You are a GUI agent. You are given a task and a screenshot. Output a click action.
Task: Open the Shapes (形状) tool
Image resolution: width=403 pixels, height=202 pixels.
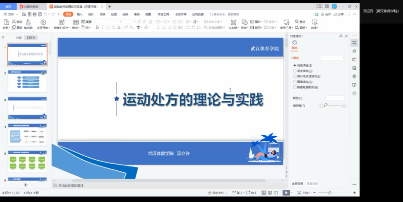coord(245,22)
